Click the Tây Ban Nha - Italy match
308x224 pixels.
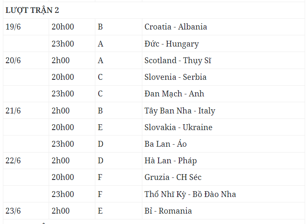180,111
